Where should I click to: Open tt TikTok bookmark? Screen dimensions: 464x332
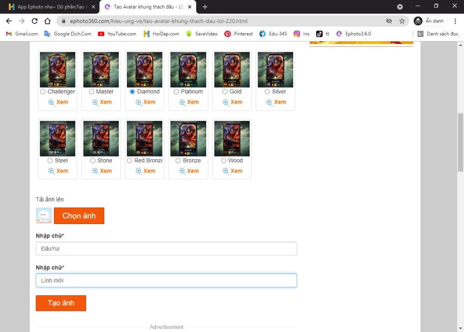(323, 34)
